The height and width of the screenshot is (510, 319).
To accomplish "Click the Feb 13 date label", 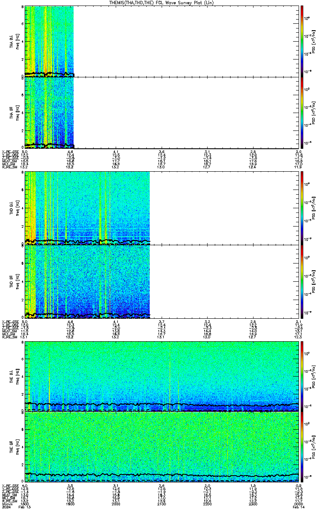I will 26,507.
